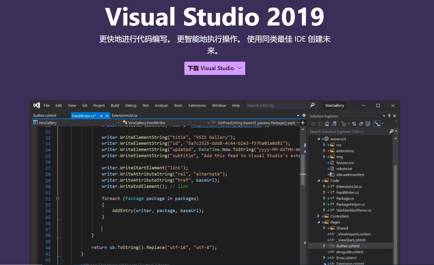Click the editor vertical scrollbar thumb

(x=303, y=170)
